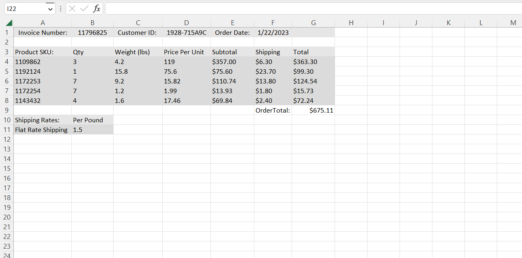Click the Flat Rate Shipping value 1.5
Image resolution: width=522 pixels, height=258 pixels.
point(92,130)
